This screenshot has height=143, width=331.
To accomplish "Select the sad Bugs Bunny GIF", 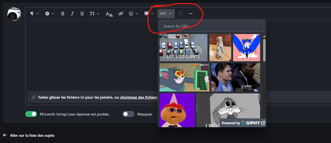I will click(228, 110).
